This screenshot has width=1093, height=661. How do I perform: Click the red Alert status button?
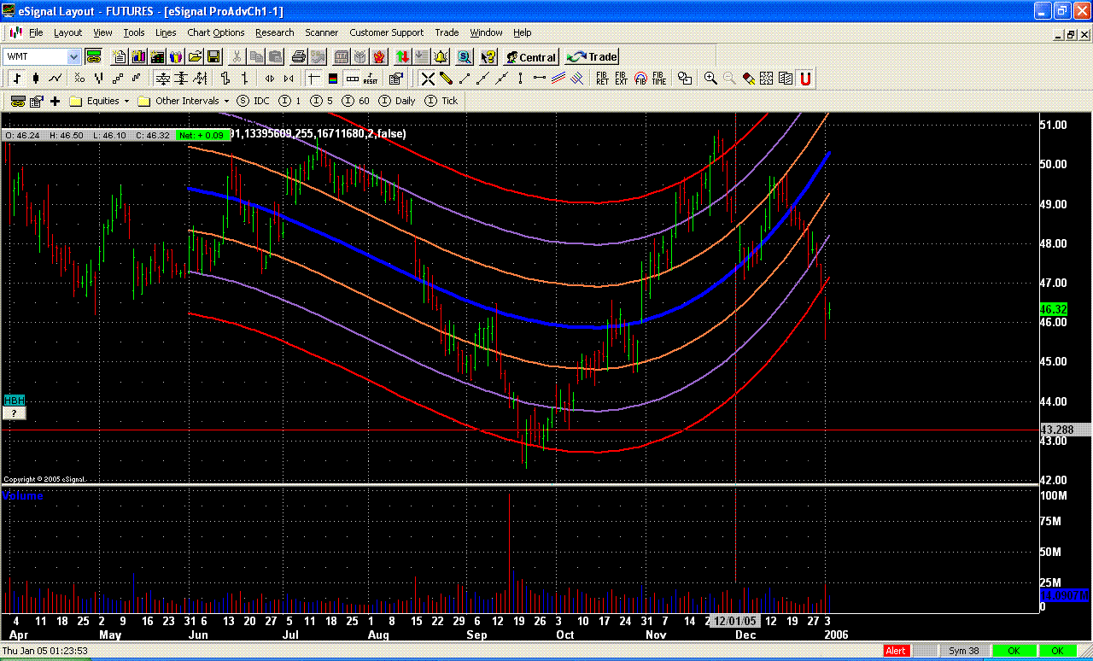(895, 650)
